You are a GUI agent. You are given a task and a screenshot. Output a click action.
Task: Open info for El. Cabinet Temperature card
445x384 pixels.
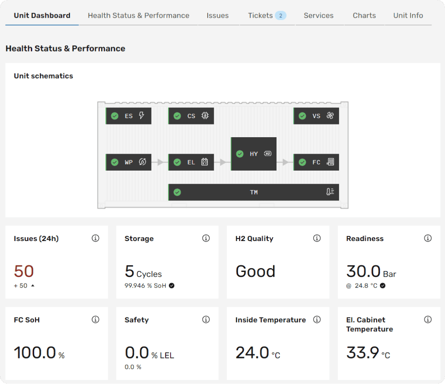coord(428,320)
